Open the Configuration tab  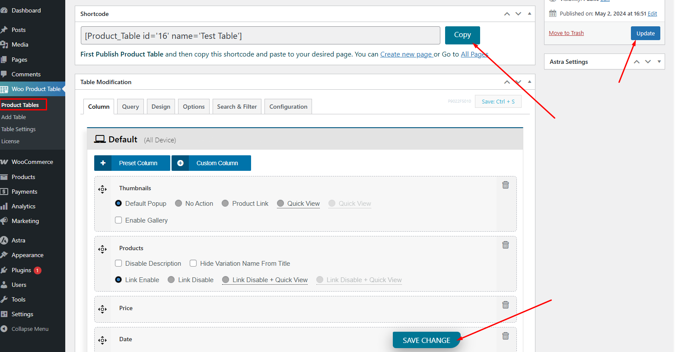click(x=288, y=107)
